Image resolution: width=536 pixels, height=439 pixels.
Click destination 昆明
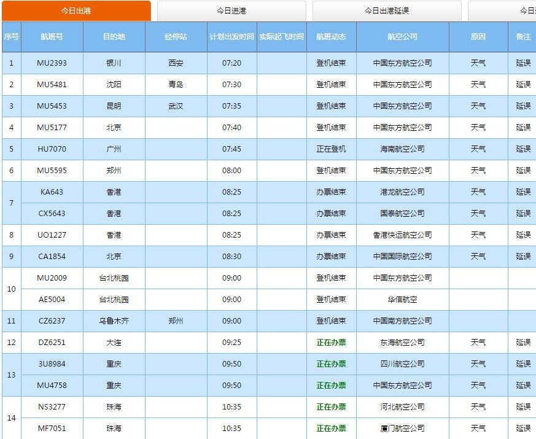[114, 106]
